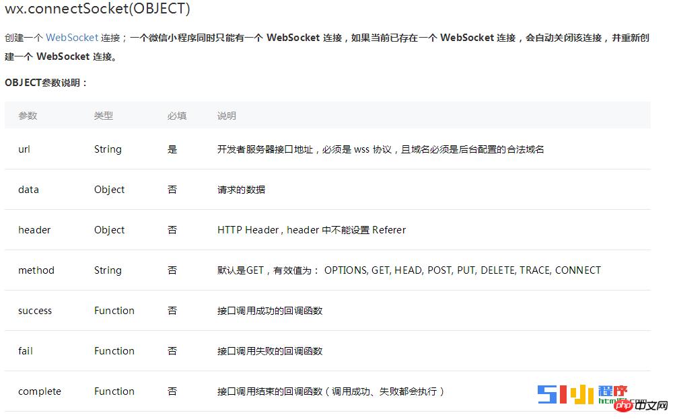Click the 参数 column header

click(x=28, y=115)
